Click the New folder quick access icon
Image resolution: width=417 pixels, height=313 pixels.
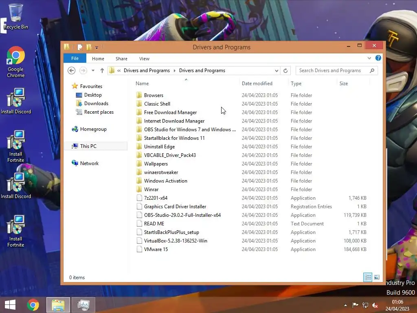(x=89, y=47)
